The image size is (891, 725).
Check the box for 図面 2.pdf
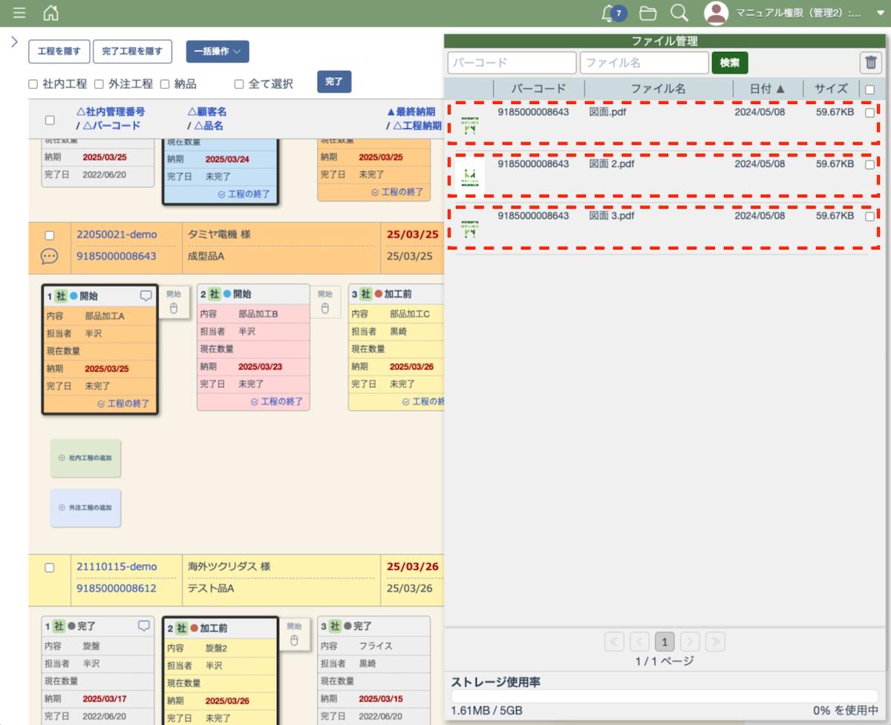tap(869, 165)
